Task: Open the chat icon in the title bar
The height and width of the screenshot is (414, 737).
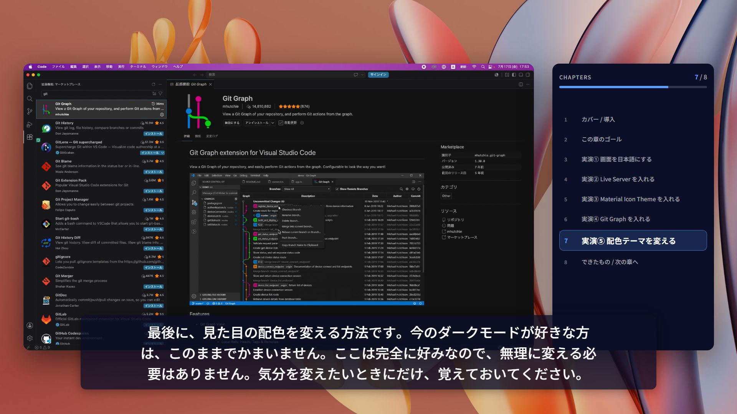Action: 356,75
